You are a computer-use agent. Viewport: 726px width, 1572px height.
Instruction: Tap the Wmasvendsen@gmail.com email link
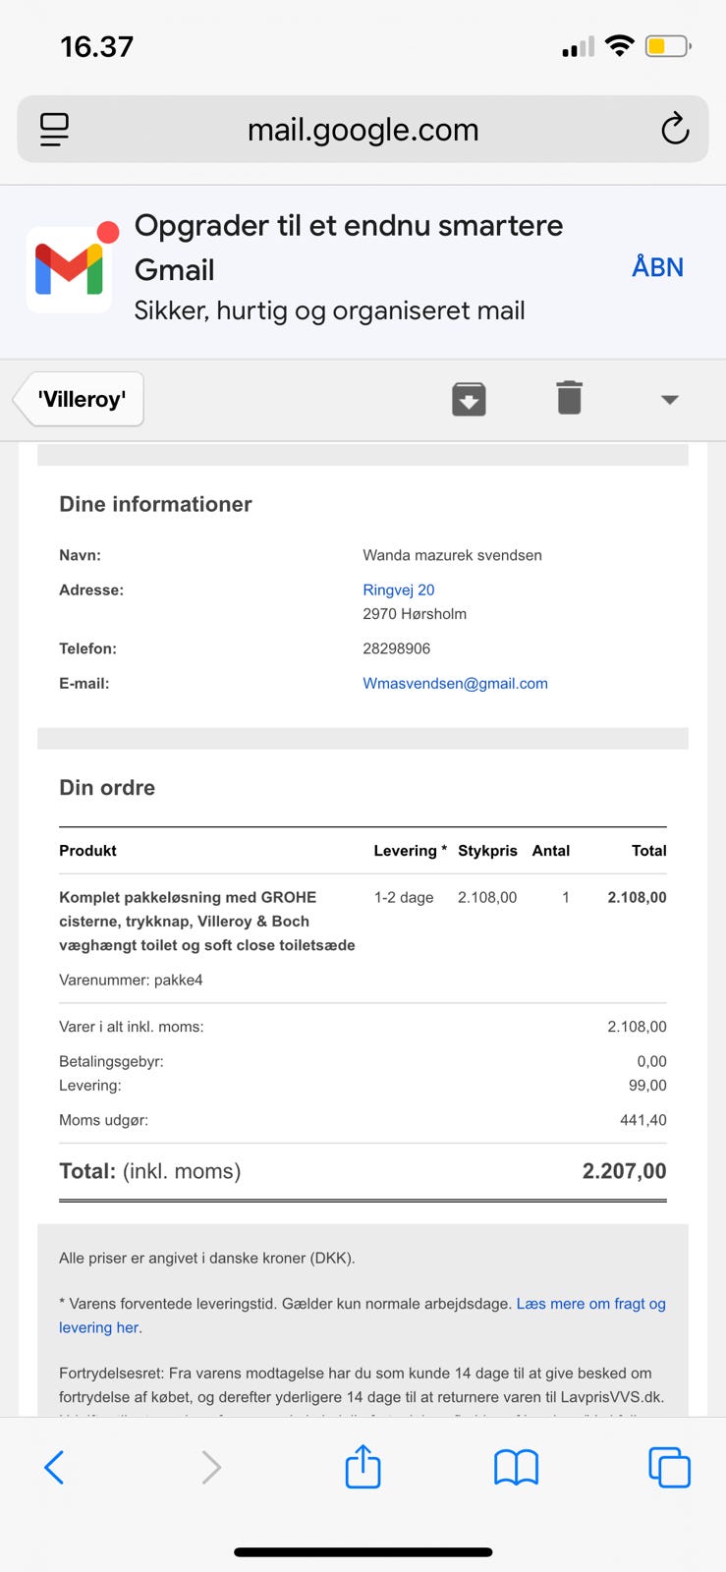click(455, 683)
